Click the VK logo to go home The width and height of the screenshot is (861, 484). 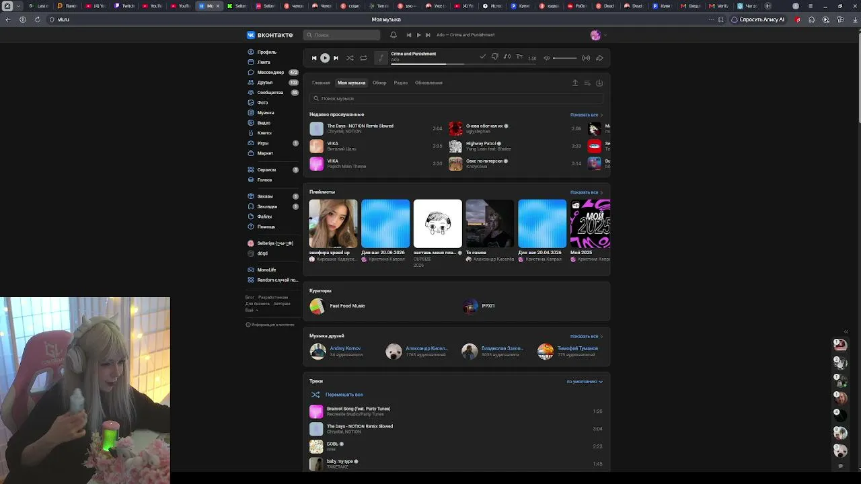tap(270, 35)
